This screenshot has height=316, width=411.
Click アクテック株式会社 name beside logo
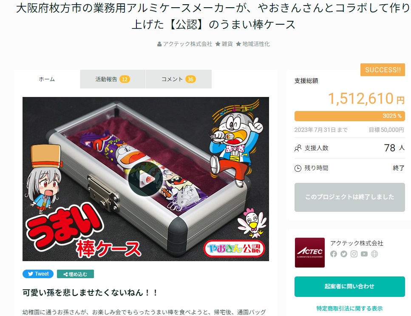point(357,243)
